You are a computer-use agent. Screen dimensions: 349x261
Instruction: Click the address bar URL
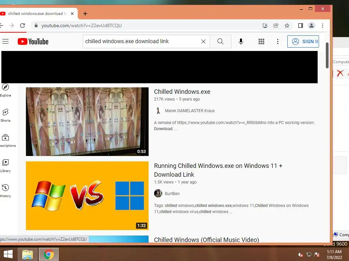click(x=81, y=25)
